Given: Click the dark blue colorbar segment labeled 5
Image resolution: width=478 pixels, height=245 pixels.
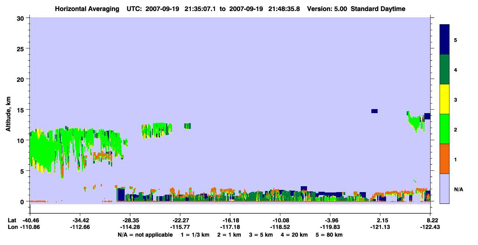Looking at the screenshot, I should [x=445, y=40].
